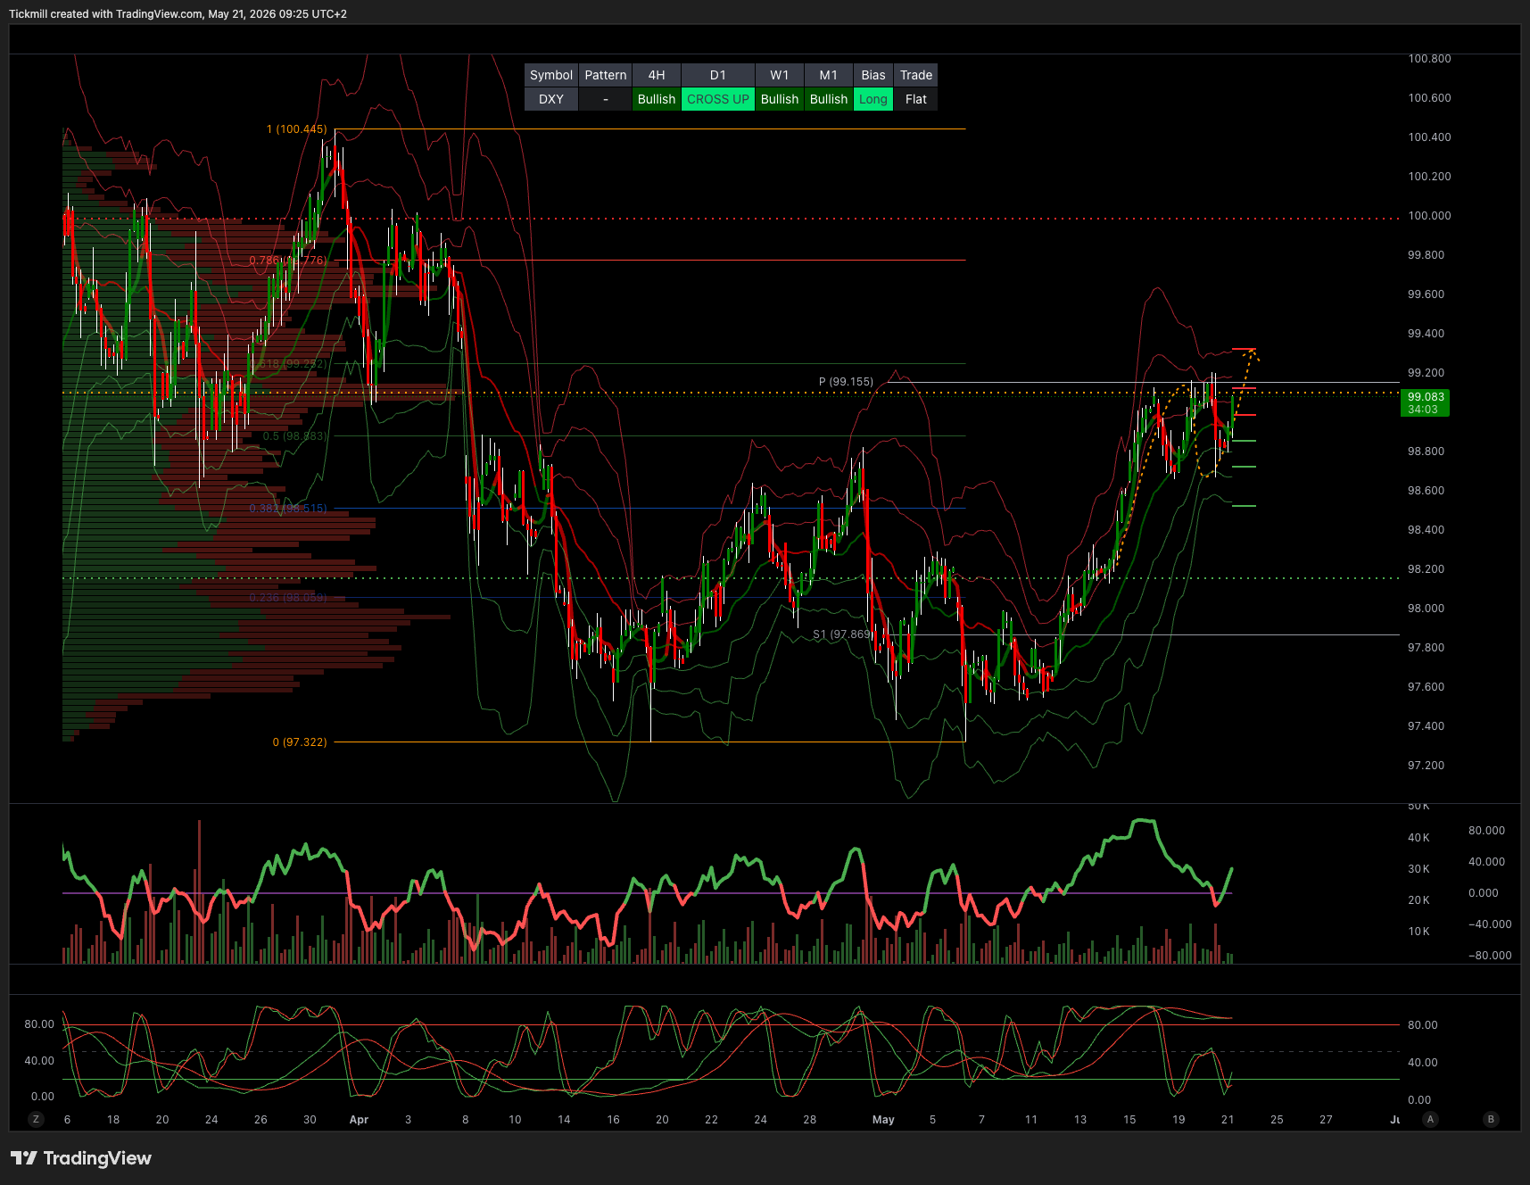This screenshot has height=1185, width=1530.
Task: Click the A auto-scale button
Action: coord(1431,1119)
